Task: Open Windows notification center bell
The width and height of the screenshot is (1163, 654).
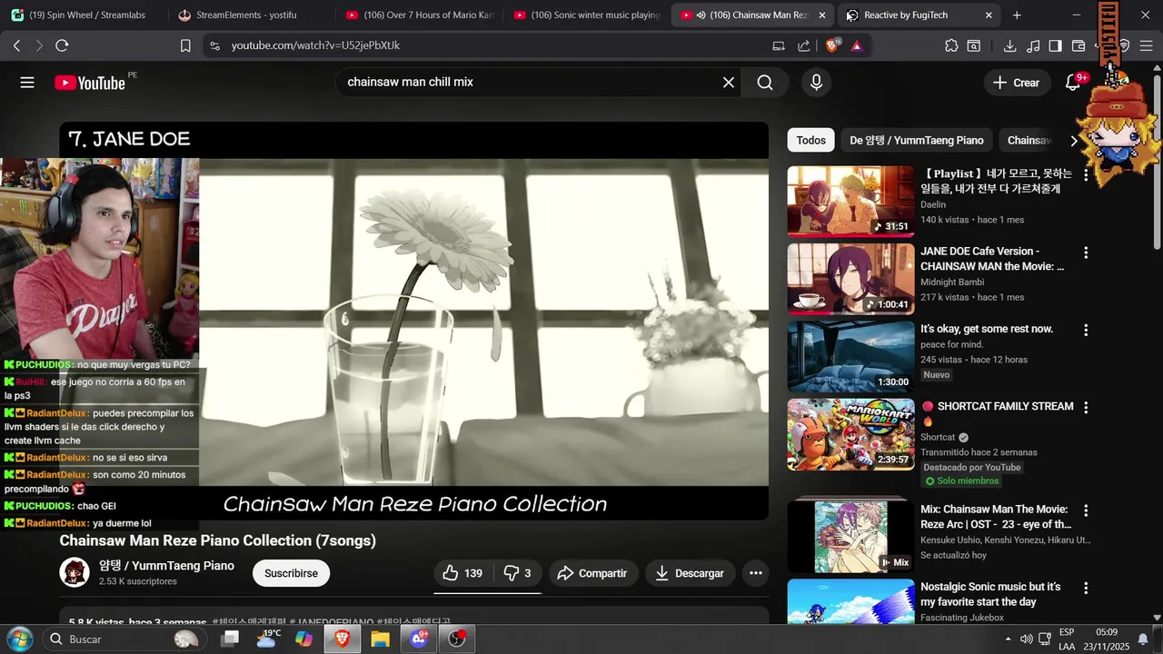Action: tap(1143, 639)
